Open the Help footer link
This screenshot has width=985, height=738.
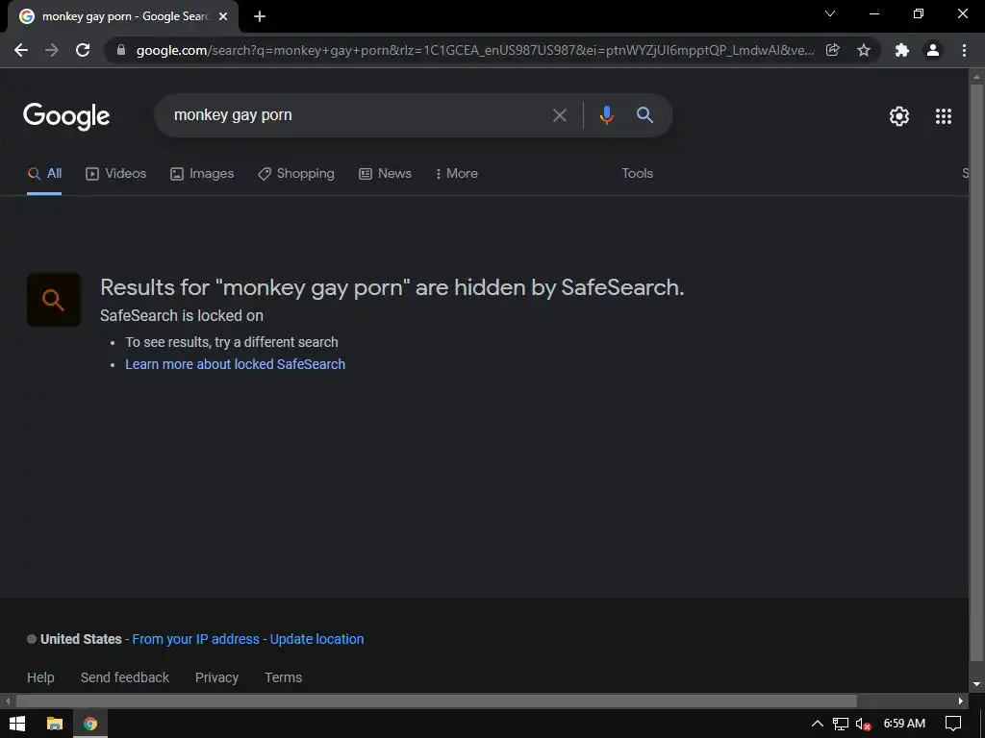click(x=40, y=677)
